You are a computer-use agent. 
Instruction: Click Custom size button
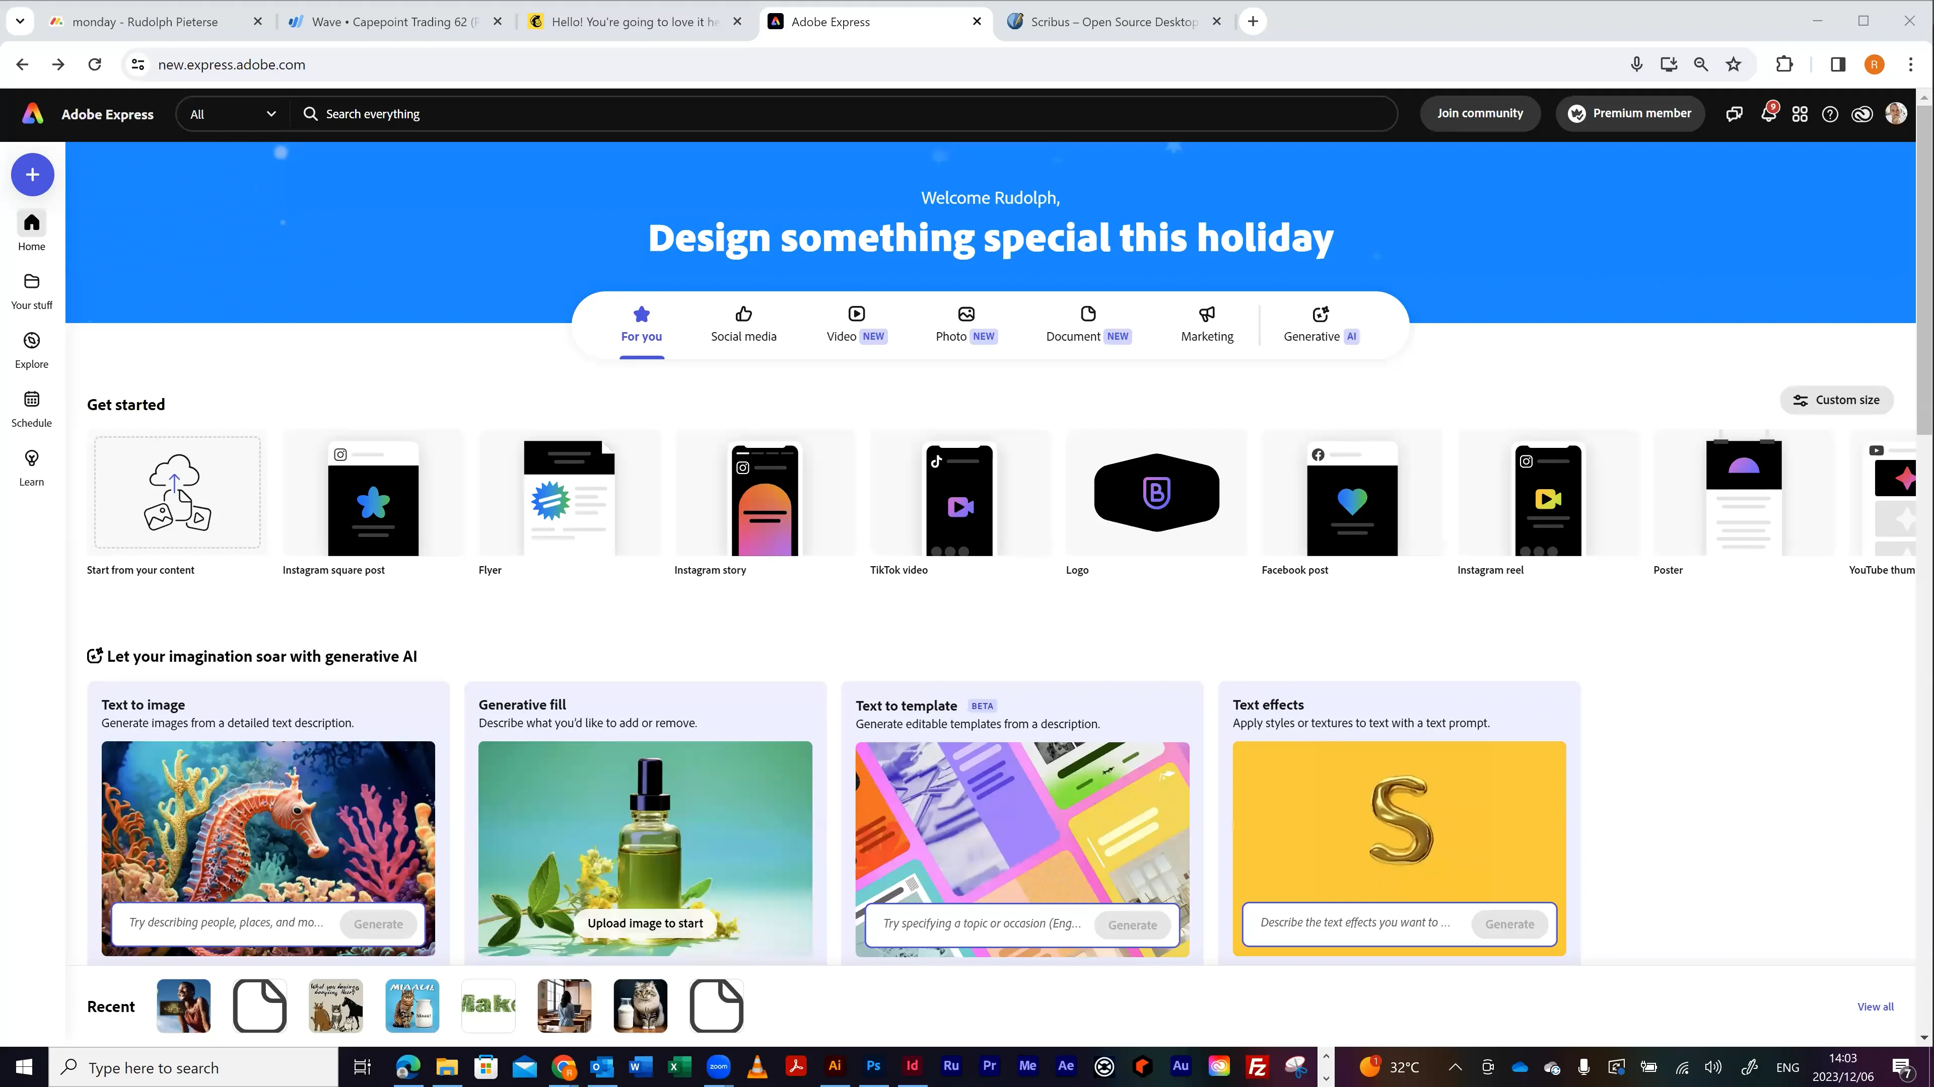click(1836, 400)
